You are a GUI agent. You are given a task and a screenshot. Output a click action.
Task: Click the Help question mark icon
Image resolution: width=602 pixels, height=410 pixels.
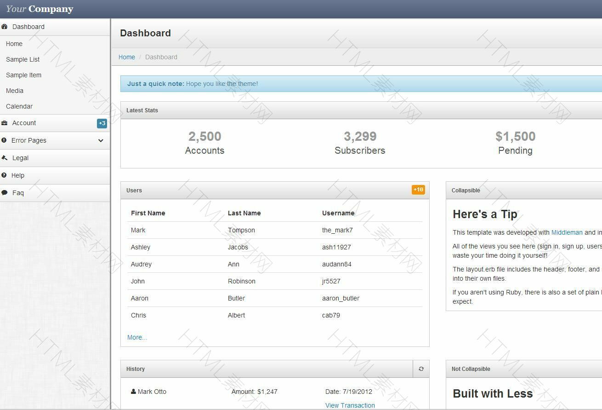click(4, 175)
